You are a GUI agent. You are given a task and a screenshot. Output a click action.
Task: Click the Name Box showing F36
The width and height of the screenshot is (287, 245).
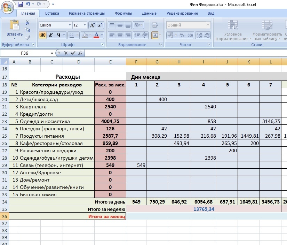point(25,53)
